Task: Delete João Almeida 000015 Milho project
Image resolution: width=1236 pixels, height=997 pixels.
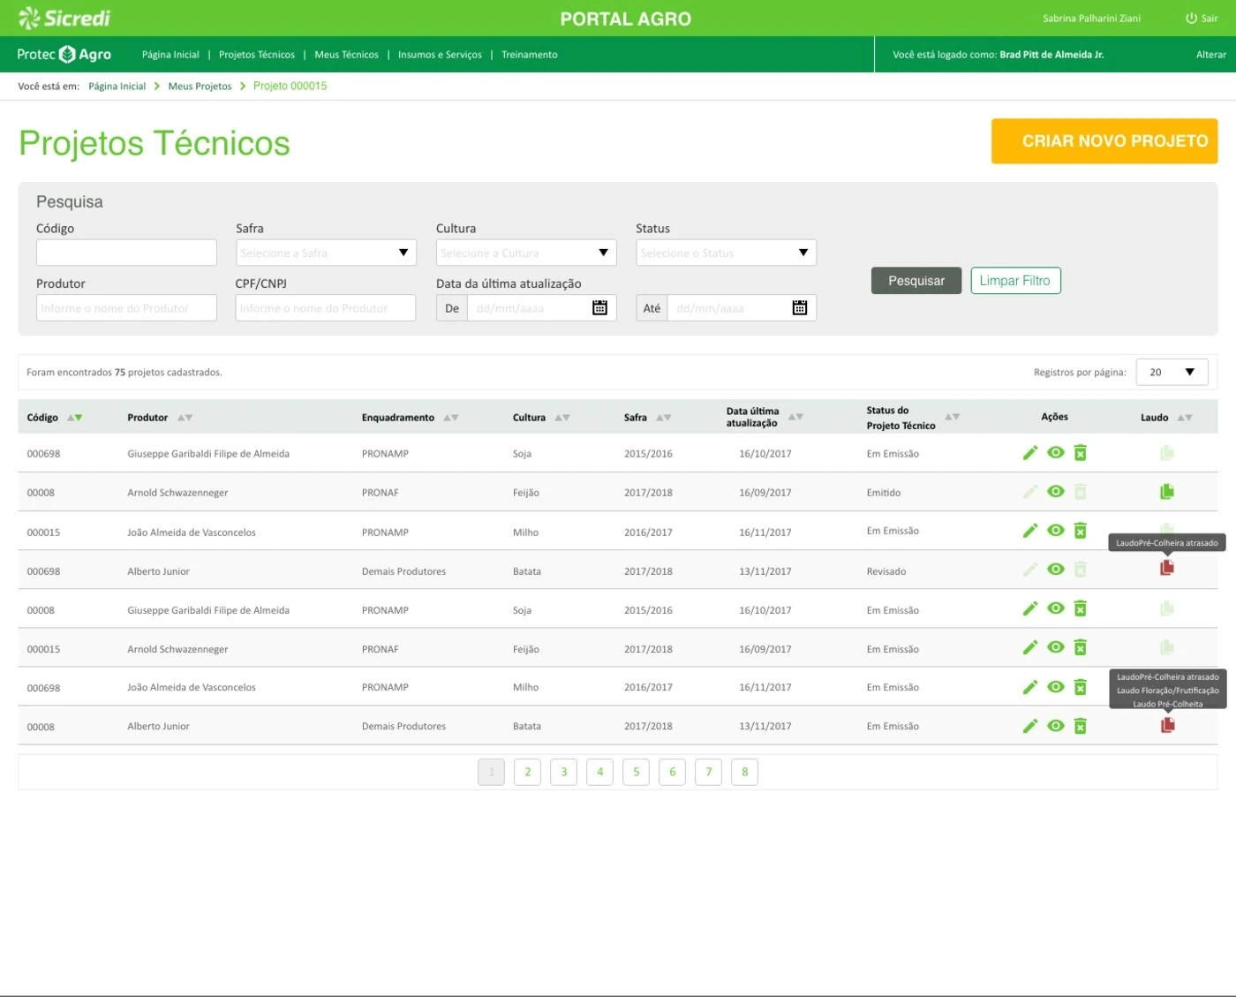Action: (1080, 531)
